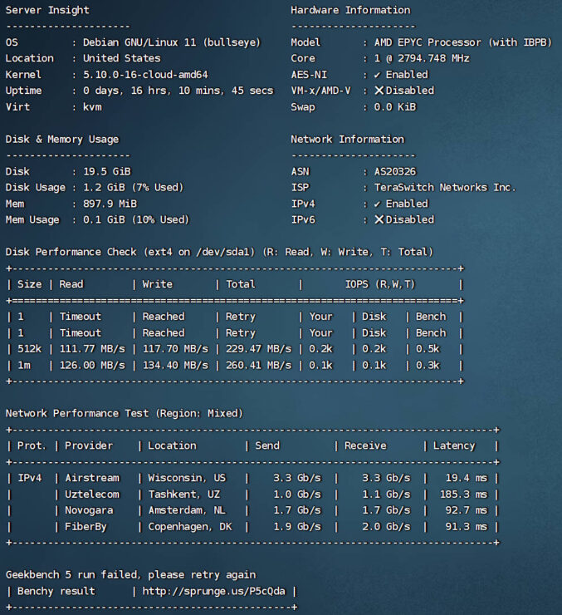Select latency value 91.3 ms

click(467, 526)
